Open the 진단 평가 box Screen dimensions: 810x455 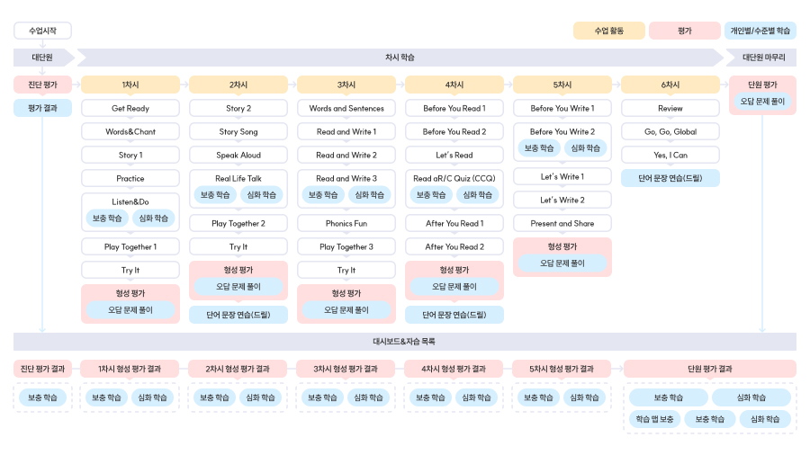coord(42,85)
